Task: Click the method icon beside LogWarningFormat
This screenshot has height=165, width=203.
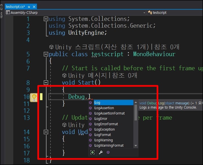Action: (x=91, y=146)
